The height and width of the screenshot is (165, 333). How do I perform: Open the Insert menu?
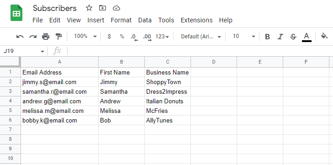(96, 20)
